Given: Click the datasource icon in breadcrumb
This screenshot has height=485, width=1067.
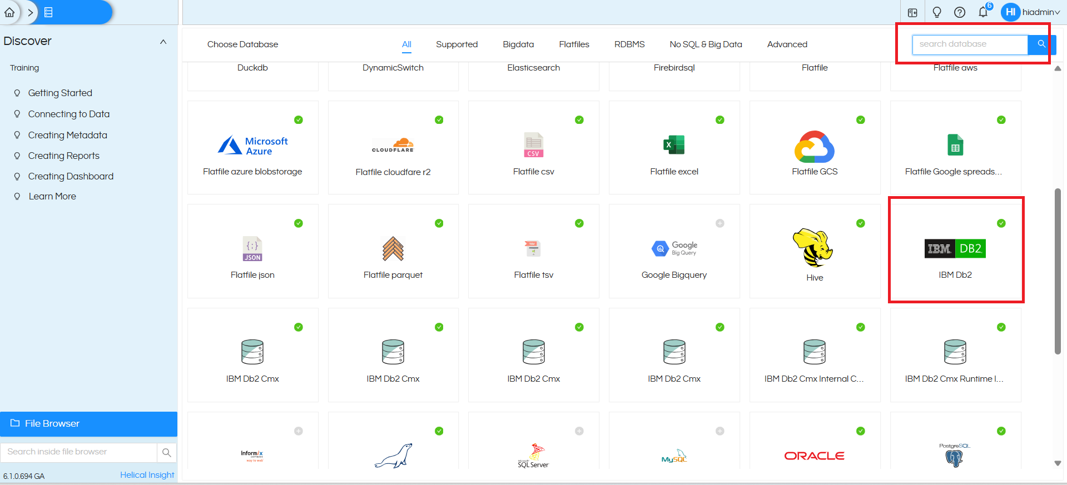Looking at the screenshot, I should point(48,12).
